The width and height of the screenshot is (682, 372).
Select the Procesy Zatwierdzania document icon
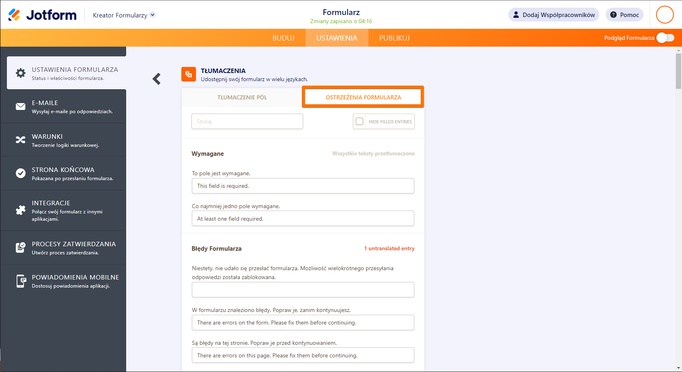(20, 247)
